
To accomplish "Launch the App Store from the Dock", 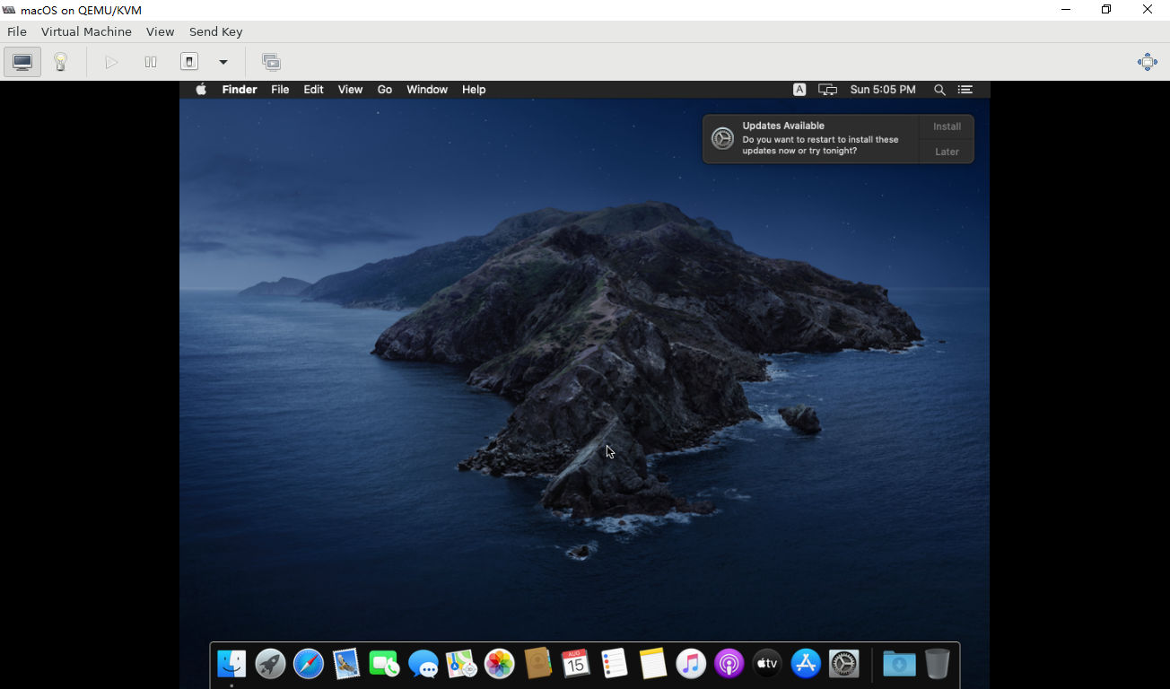I will (x=806, y=664).
